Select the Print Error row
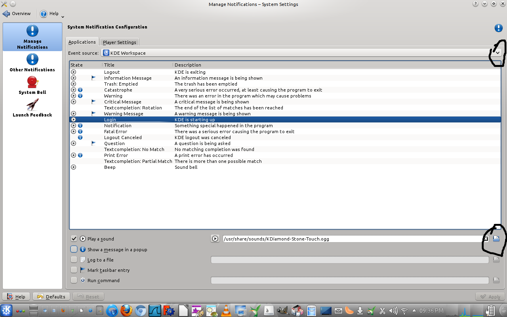This screenshot has width=507, height=317. [x=285, y=155]
